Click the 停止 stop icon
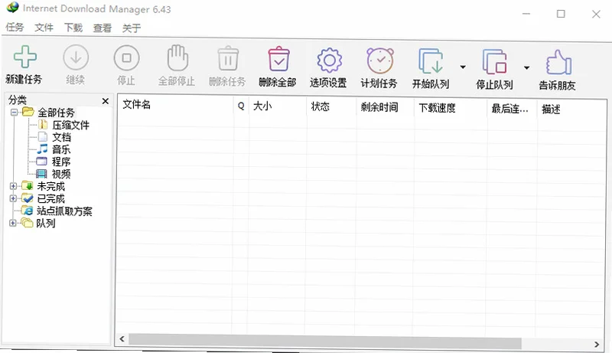This screenshot has height=353, width=612. pos(126,58)
